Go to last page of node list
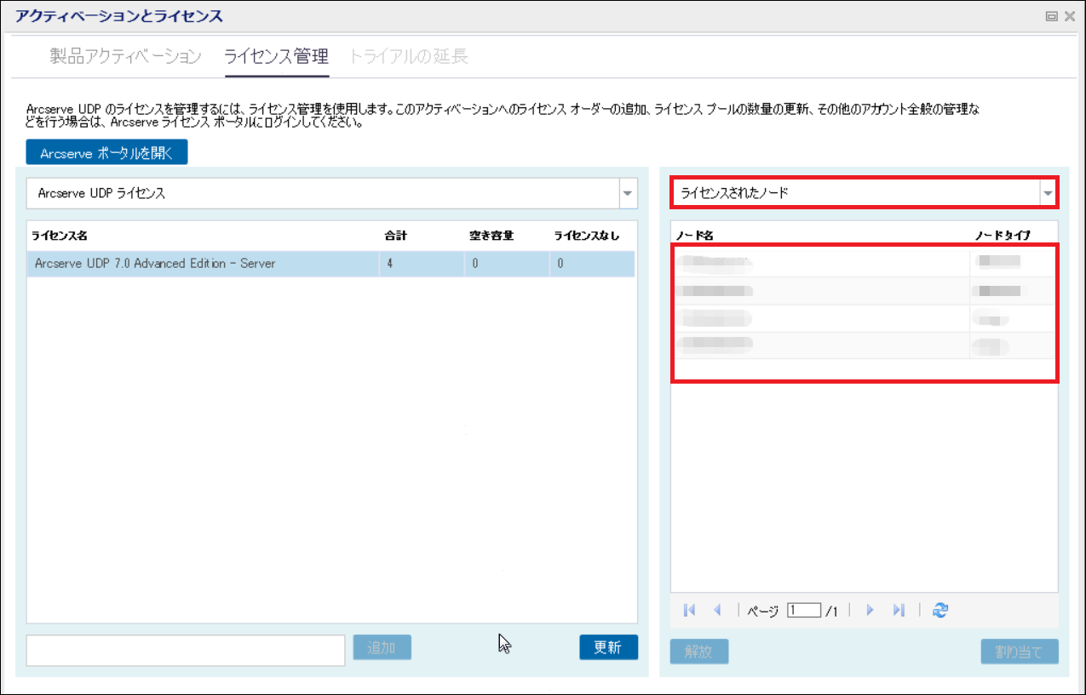Screen dimensions: 1086x695 pos(899,610)
